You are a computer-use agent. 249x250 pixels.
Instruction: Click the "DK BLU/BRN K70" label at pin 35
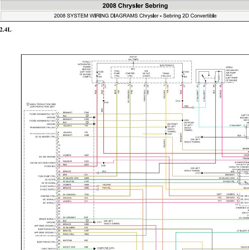(x=75, y=227)
